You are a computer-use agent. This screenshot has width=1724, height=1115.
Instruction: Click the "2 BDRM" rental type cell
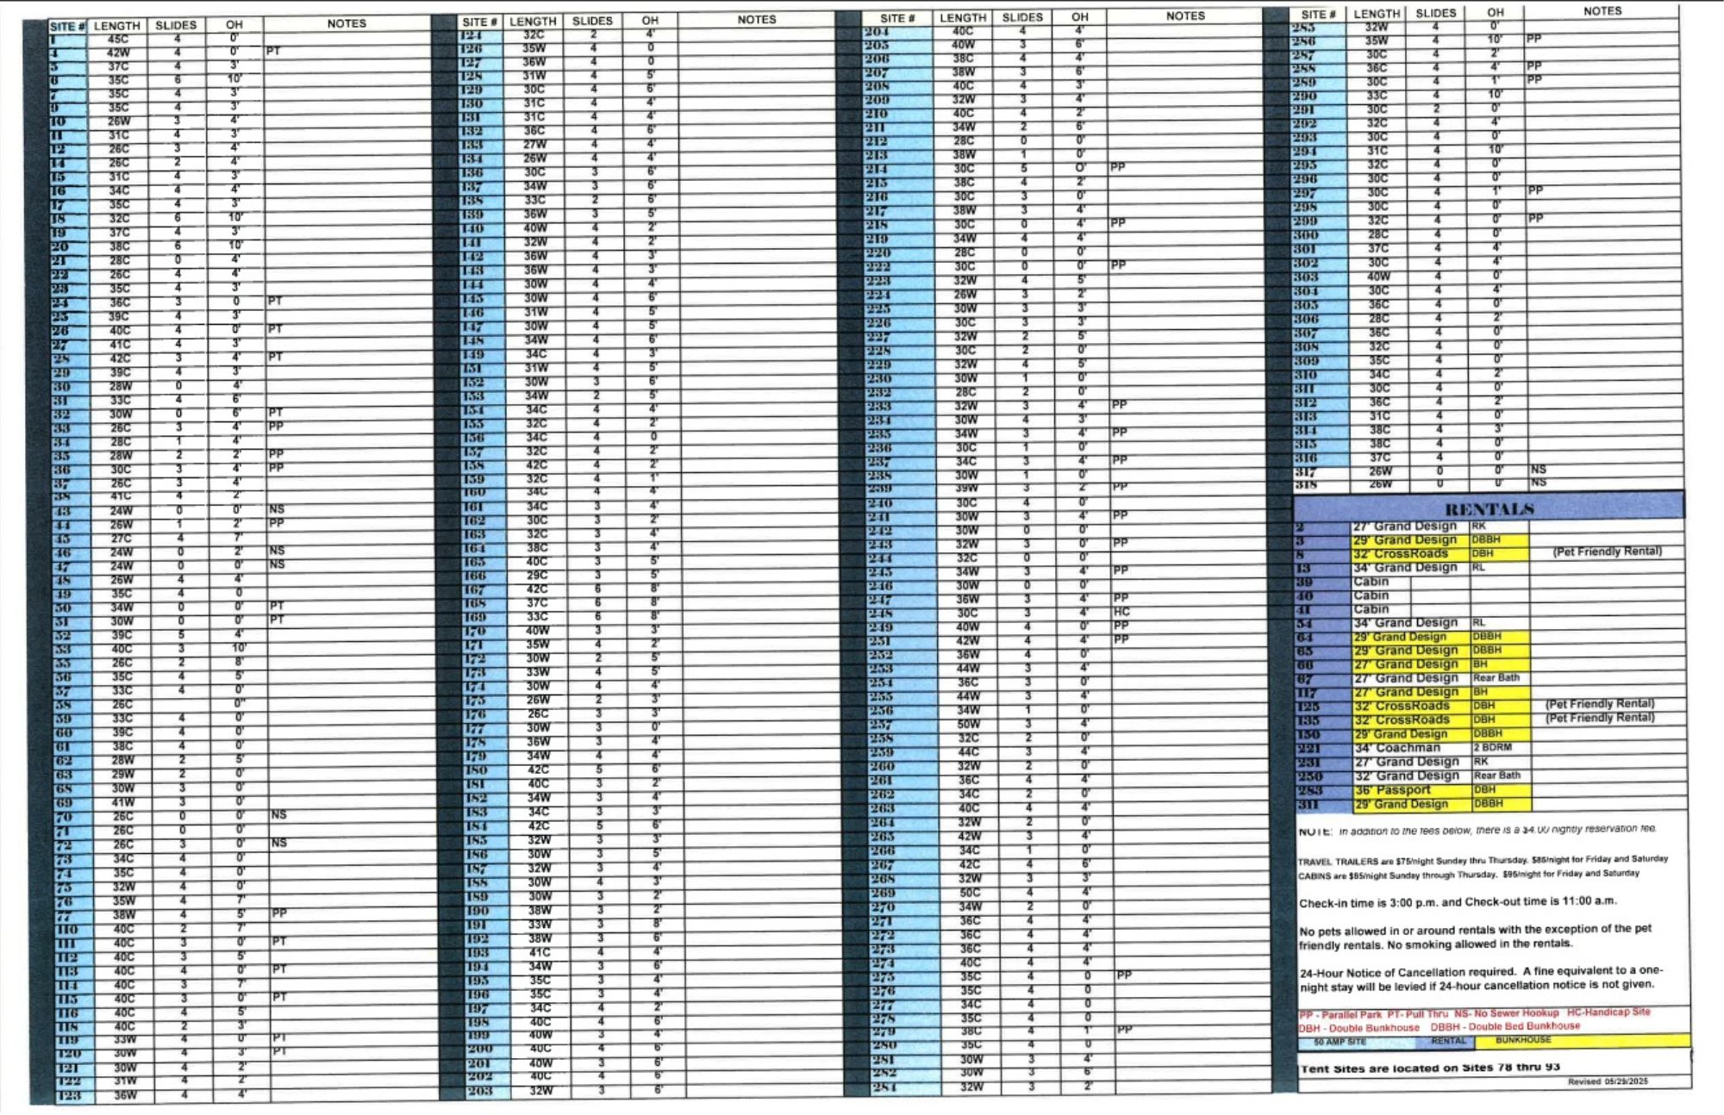pos(1493,747)
